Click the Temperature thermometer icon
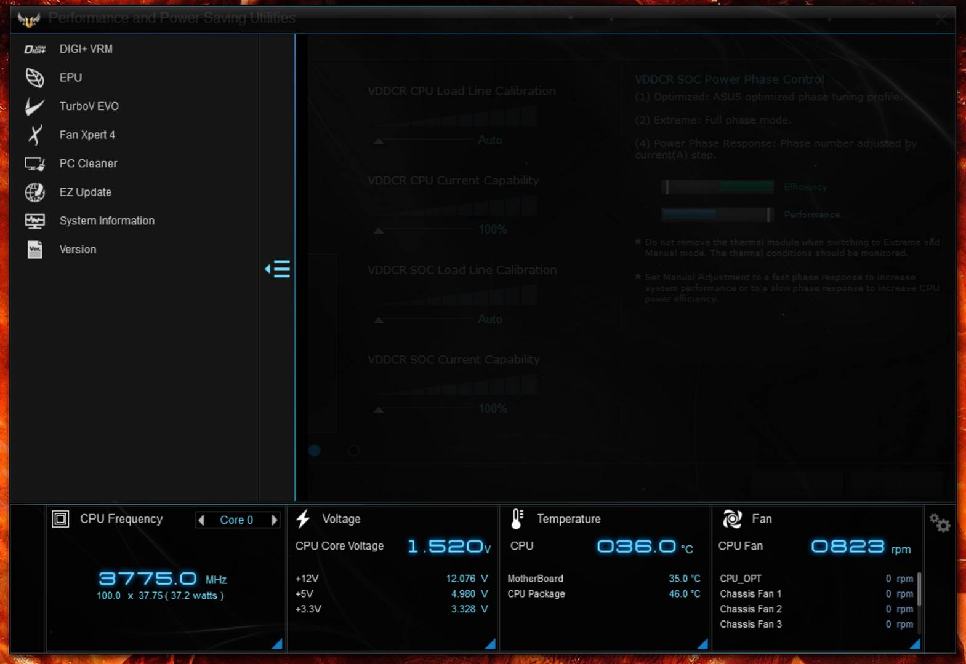The image size is (966, 664). tap(517, 519)
